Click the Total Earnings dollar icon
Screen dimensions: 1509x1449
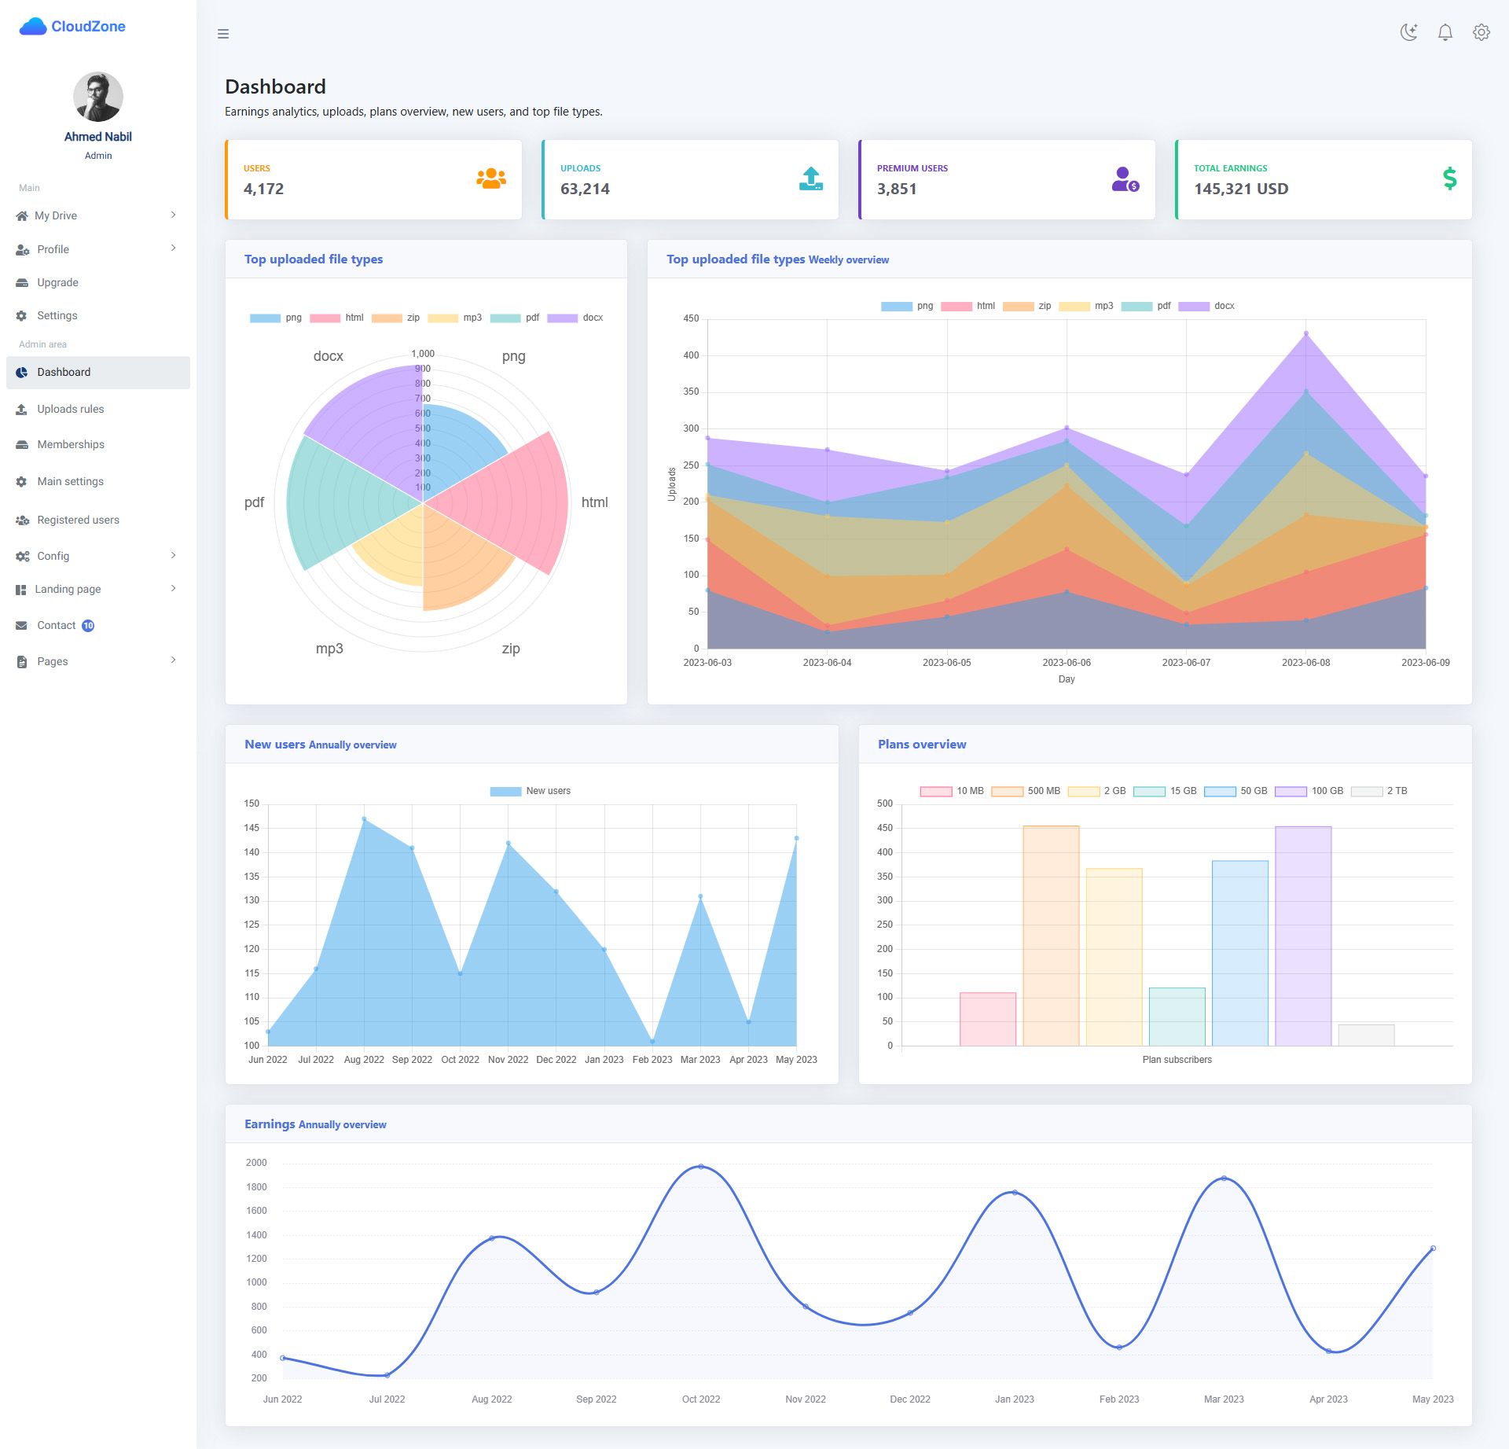pos(1449,178)
